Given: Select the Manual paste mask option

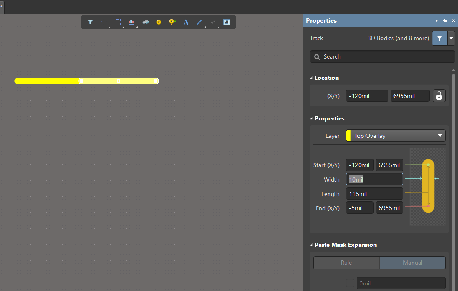Looking at the screenshot, I should tap(413, 263).
